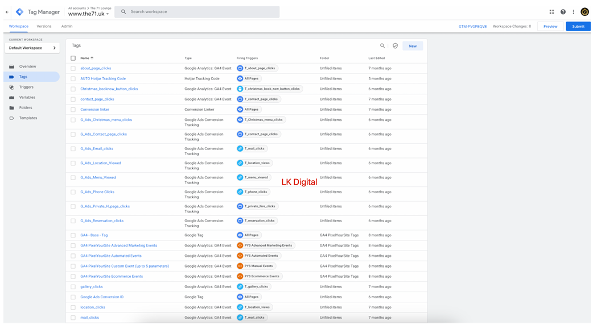Click the T_gallery_clicks trigger chip
The width and height of the screenshot is (593, 325).
click(253, 286)
